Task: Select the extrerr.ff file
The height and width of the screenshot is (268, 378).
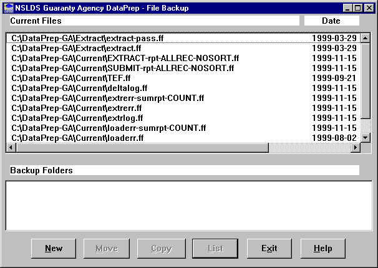Action: 76,108
